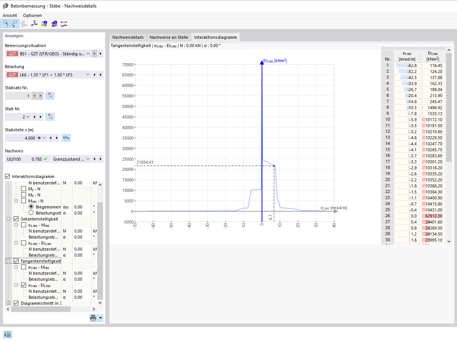The image size is (457, 342).
Task: Select the Biegemoment radio button
Action: coord(31,207)
